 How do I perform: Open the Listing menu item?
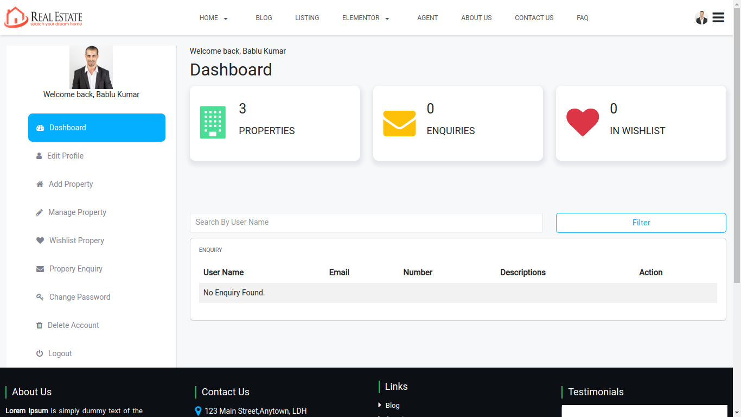[x=307, y=18]
